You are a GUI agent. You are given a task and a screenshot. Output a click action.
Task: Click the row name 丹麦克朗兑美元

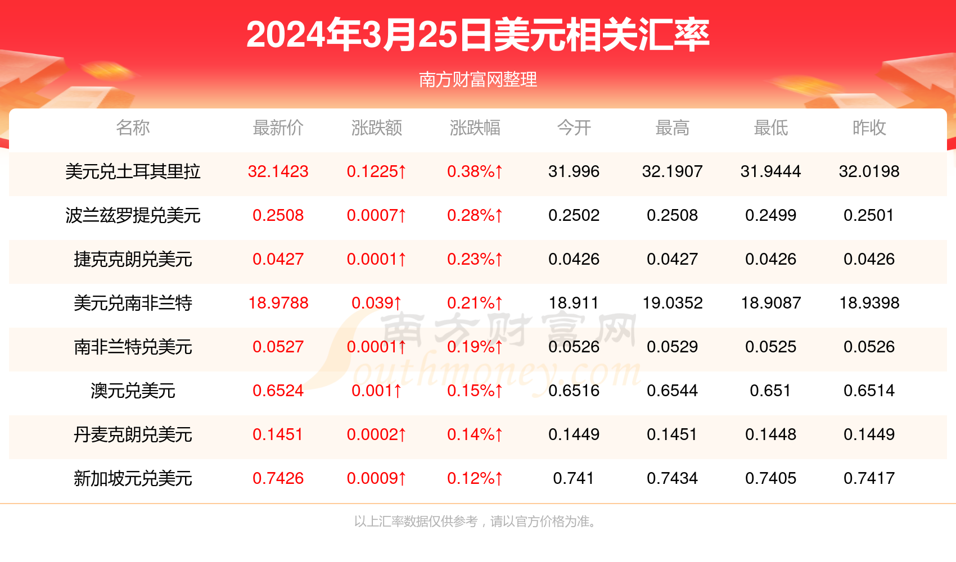tap(133, 434)
